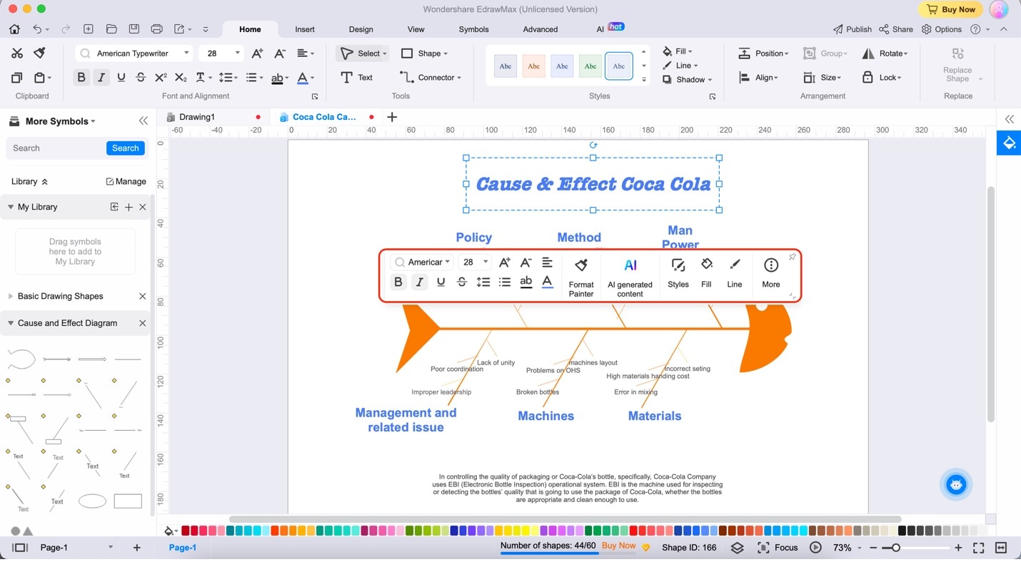The image size is (1021, 562).
Task: Toggle Bold in the floating toolbar
Action: (x=398, y=282)
